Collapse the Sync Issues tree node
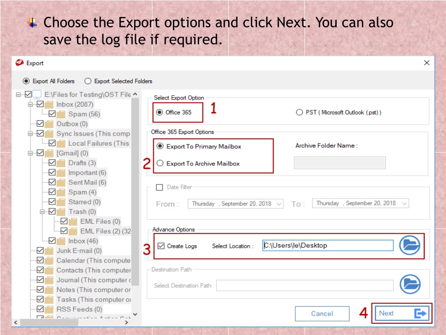The height and width of the screenshot is (335, 446). (30, 133)
